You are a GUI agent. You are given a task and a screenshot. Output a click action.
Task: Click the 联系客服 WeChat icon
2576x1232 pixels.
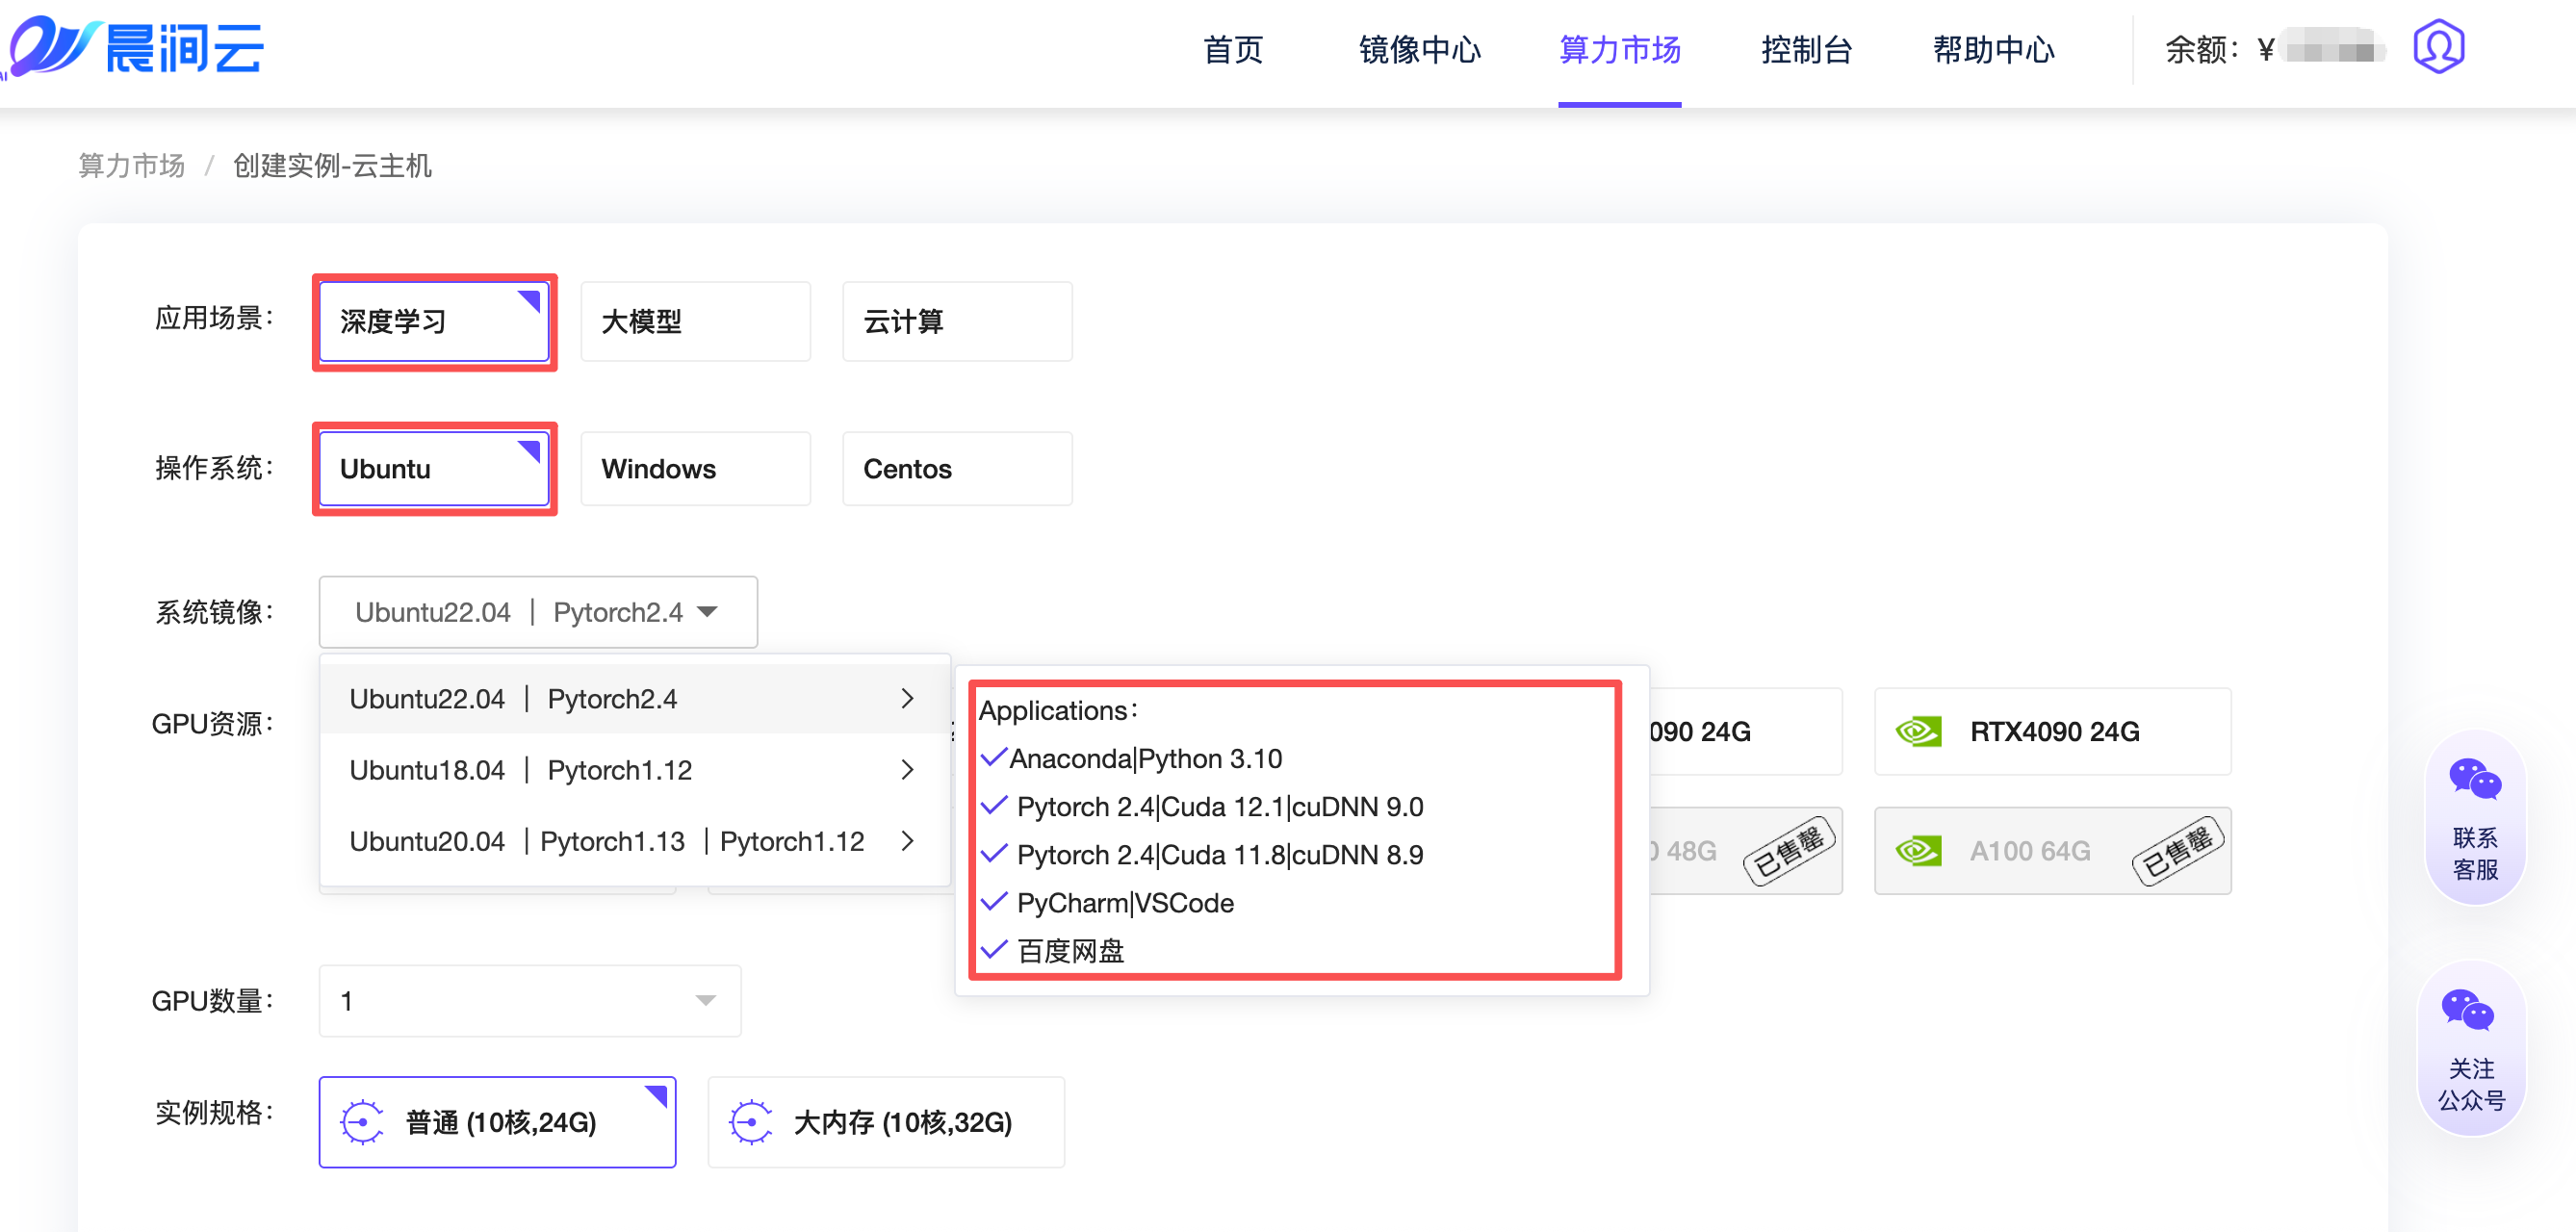pyautogui.click(x=2475, y=780)
